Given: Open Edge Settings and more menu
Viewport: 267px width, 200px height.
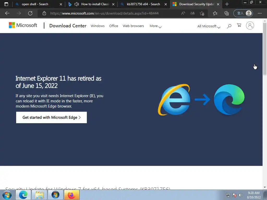Looking at the screenshot, I should coord(259,13).
